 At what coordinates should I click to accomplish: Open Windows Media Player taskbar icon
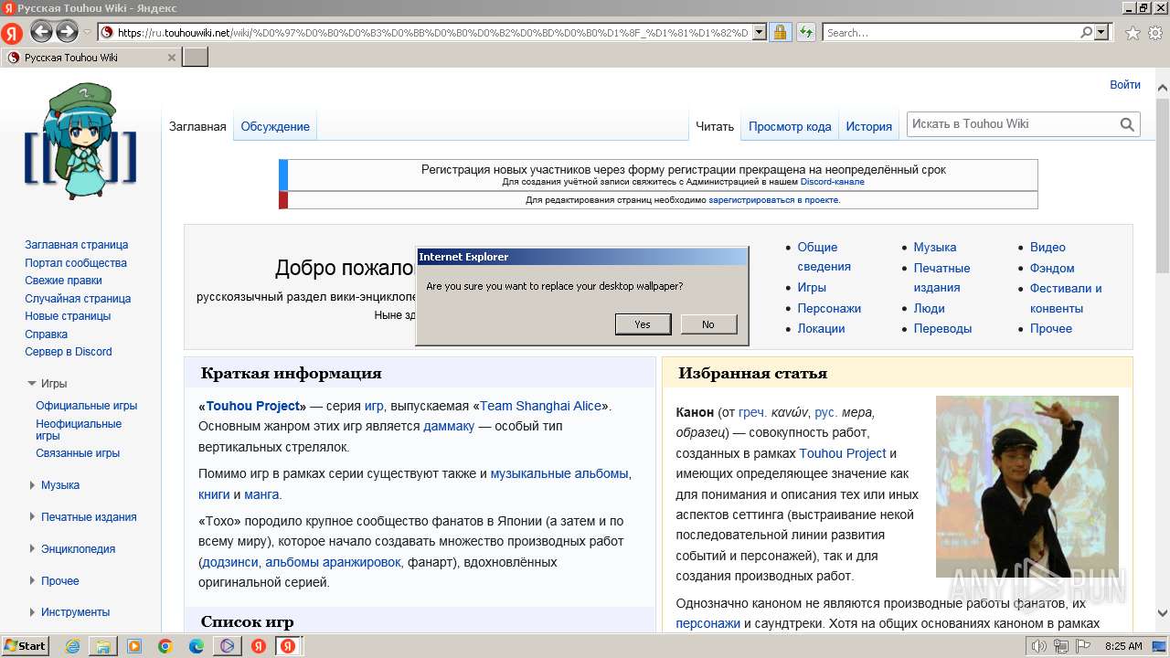[x=134, y=646]
